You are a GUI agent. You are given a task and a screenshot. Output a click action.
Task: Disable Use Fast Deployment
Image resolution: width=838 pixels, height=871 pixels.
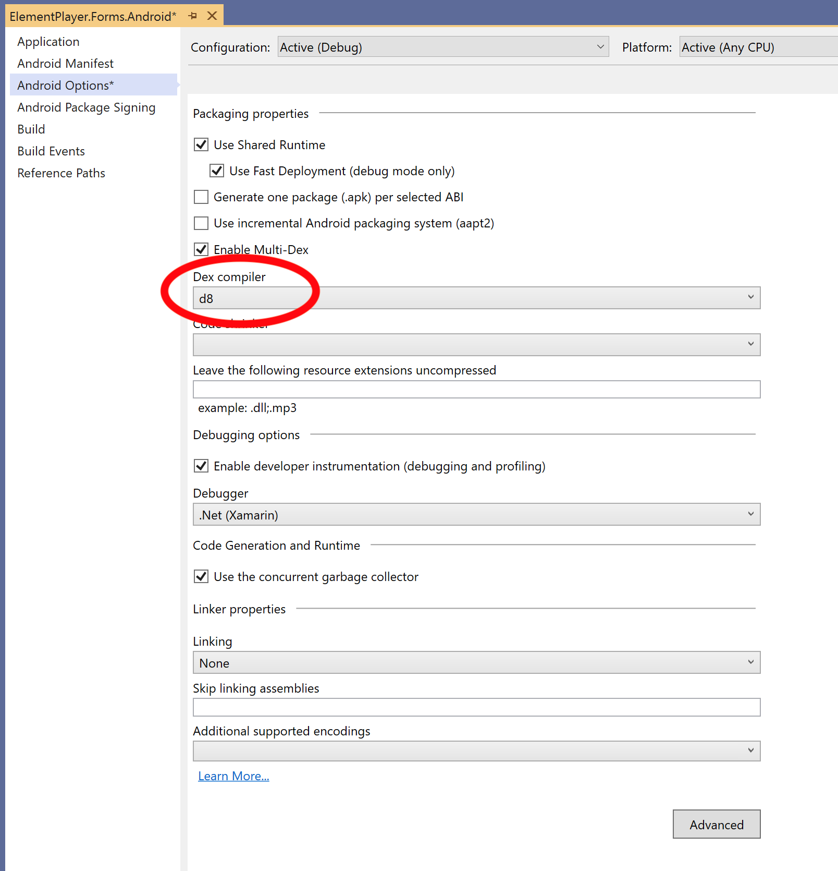(217, 171)
